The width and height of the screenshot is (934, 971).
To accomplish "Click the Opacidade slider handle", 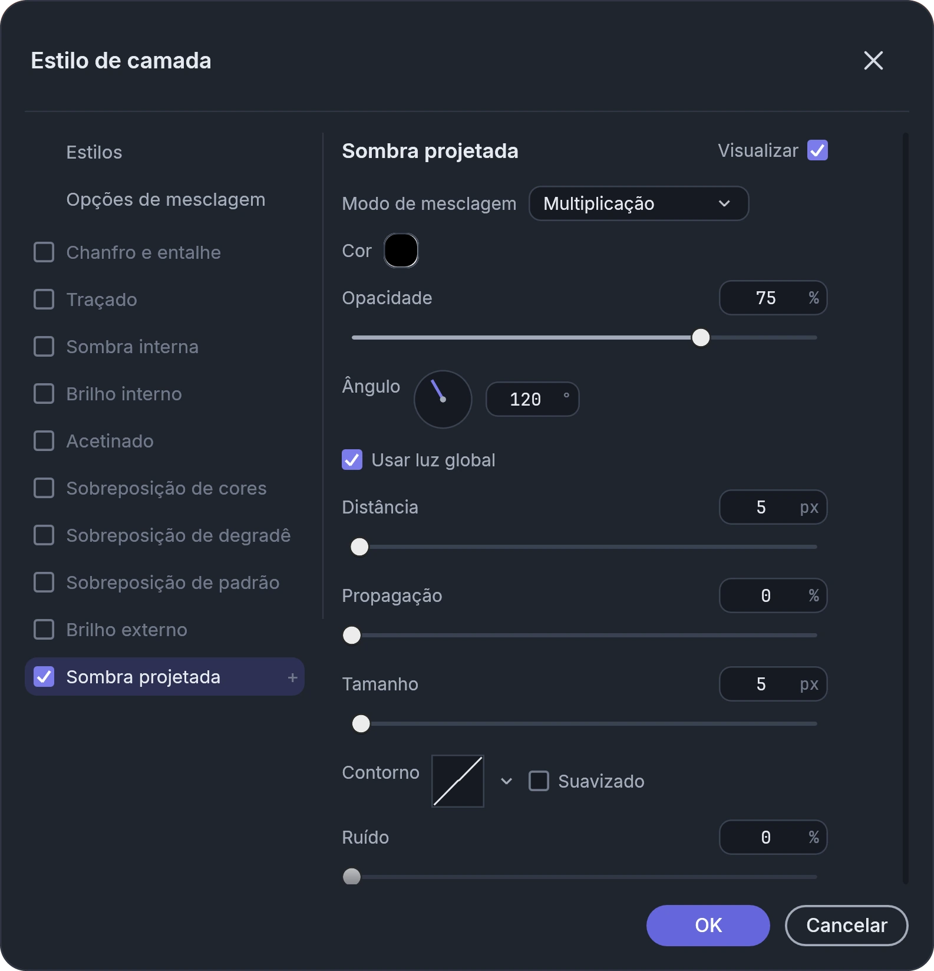I will [701, 338].
